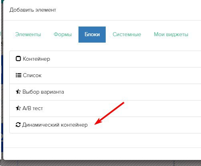Click the refresh icon beside Динамический контейнер
201x166 pixels.
(x=18, y=125)
